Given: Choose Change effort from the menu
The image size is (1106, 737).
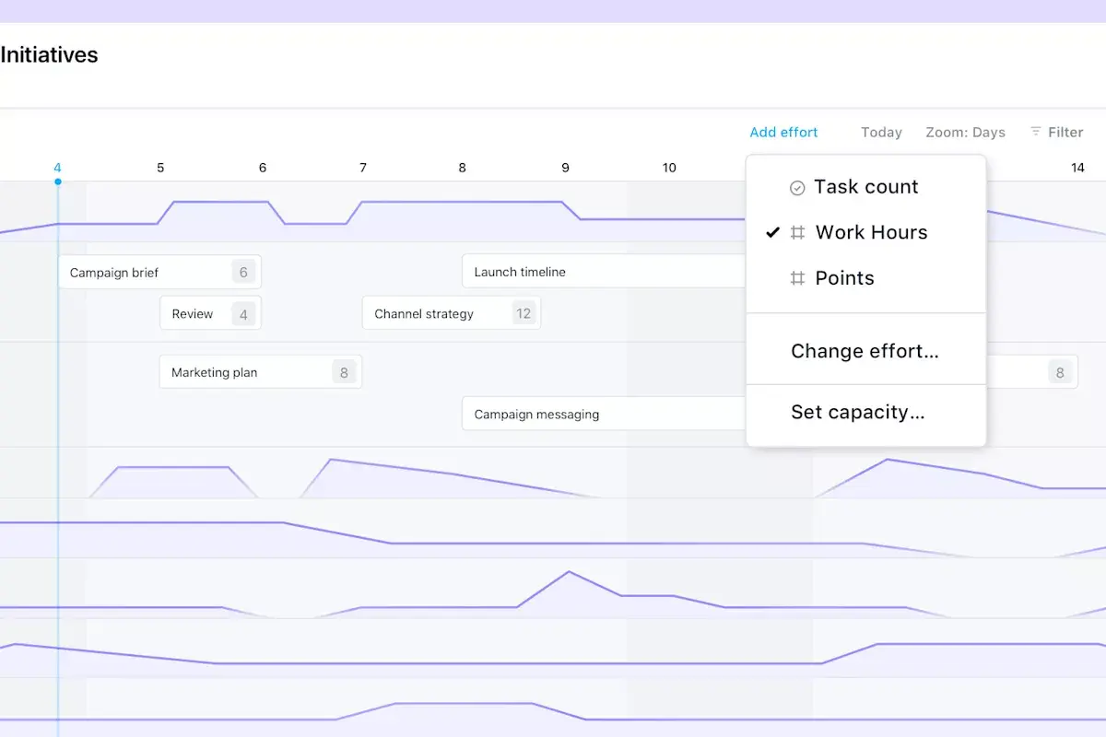Looking at the screenshot, I should click(x=865, y=351).
